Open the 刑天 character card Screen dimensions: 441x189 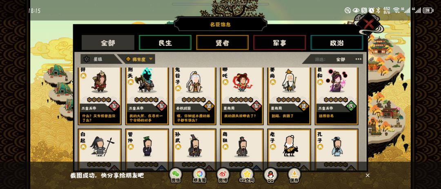click(147, 96)
